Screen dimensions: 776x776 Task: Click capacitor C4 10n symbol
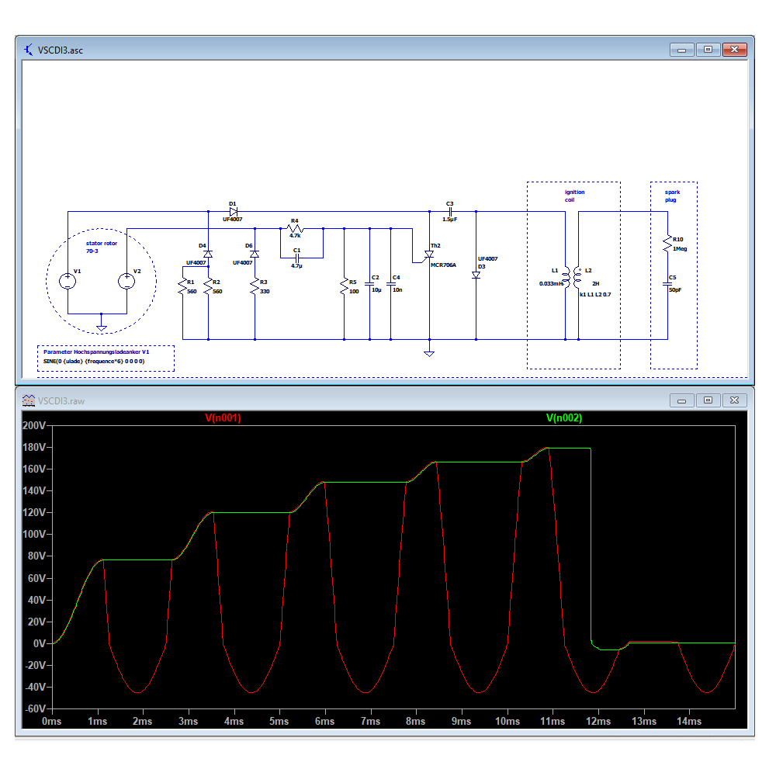[x=391, y=285]
